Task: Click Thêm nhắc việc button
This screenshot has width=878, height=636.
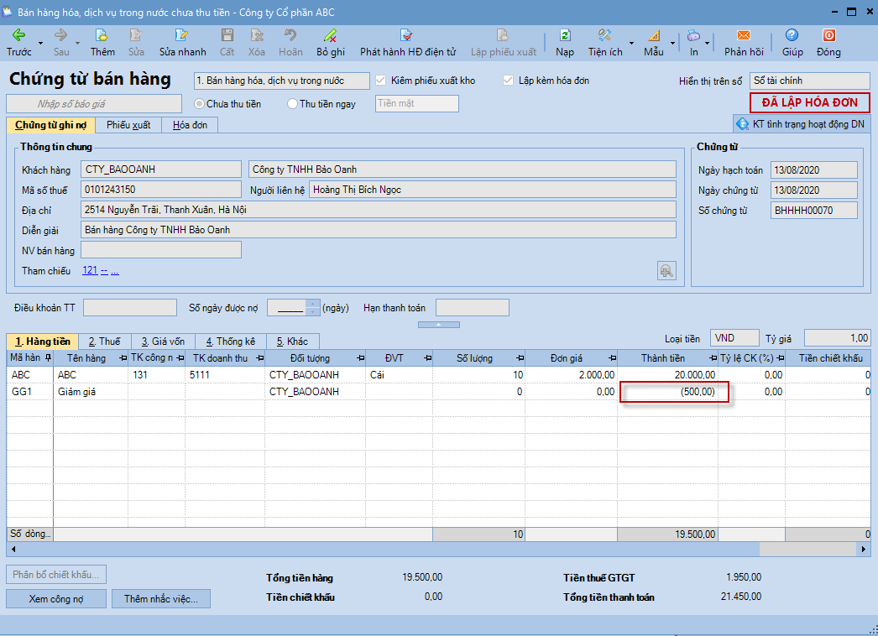Action: coord(161,599)
